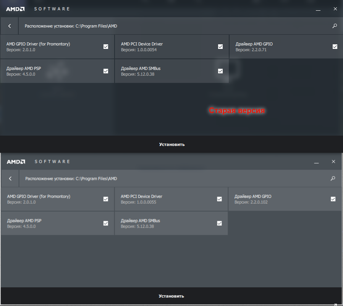Click Установить button in upper window
Viewport: 343px width, 306px height.
(172, 144)
